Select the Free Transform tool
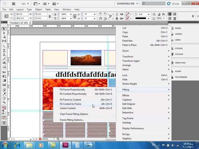The height and width of the screenshot is (149, 199). tap(4, 76)
